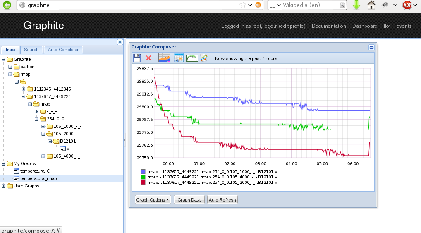This screenshot has height=233, width=421.
Task: Click the green arrow update graph icon
Action: click(192, 58)
